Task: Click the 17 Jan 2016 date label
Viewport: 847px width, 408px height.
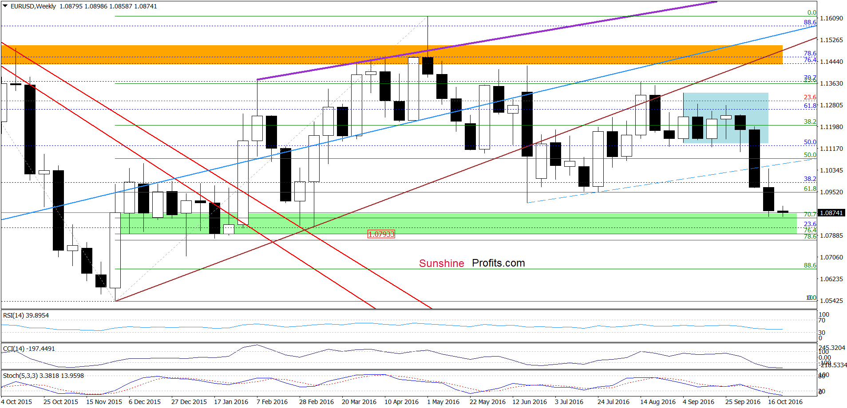Action: pyautogui.click(x=231, y=402)
